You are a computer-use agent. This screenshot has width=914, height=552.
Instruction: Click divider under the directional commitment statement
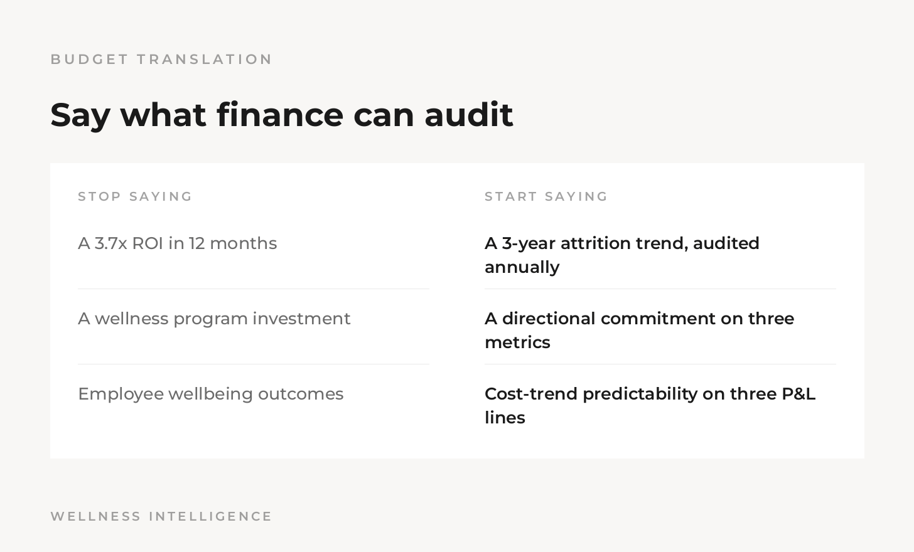[660, 364]
